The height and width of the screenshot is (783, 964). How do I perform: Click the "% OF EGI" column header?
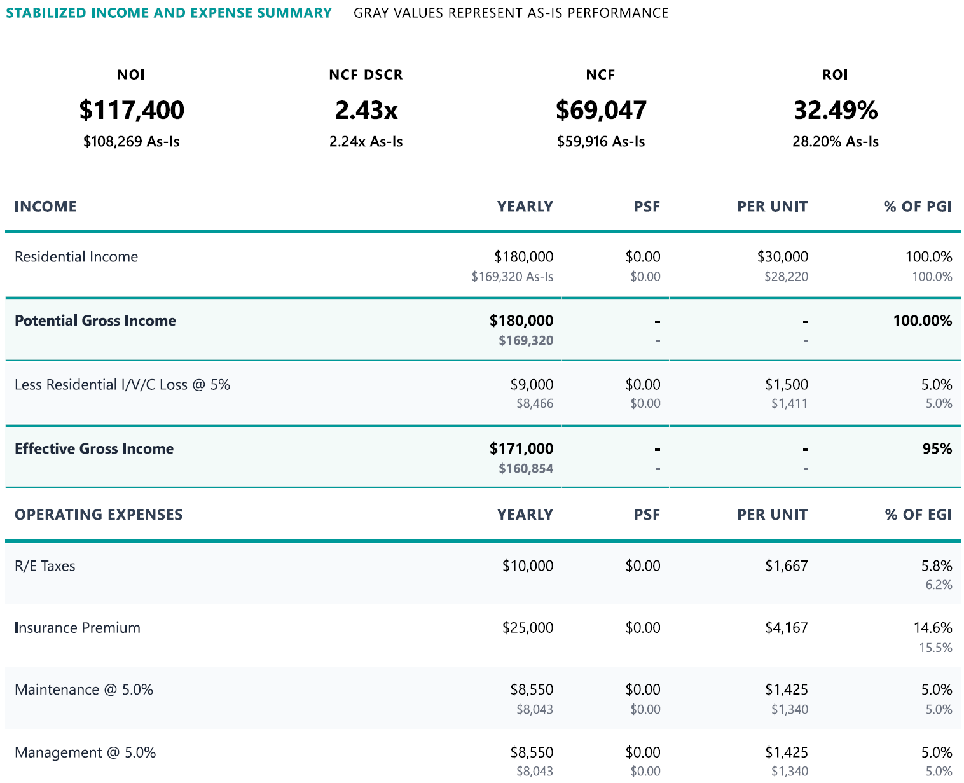coord(919,515)
